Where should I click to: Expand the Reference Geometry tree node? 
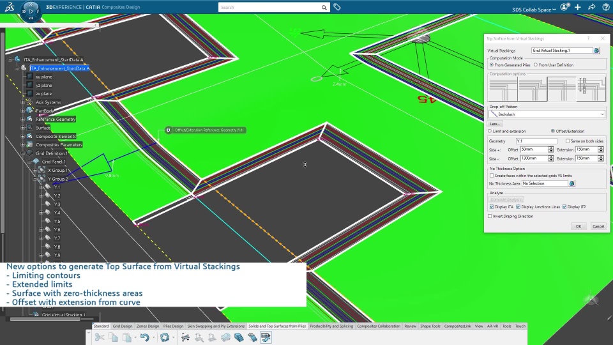(x=23, y=119)
